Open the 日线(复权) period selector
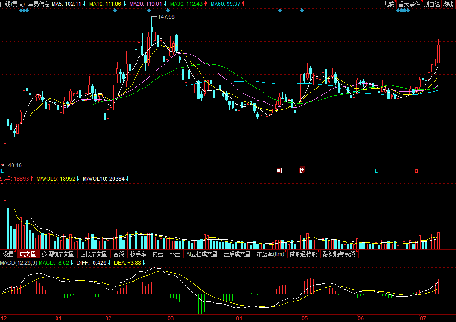Screen dimensions: 456x322 click(12, 4)
